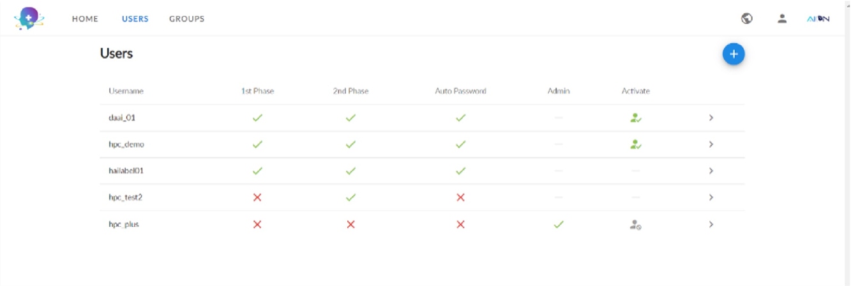
Task: Click activated user icon for daai_01
Action: [635, 118]
